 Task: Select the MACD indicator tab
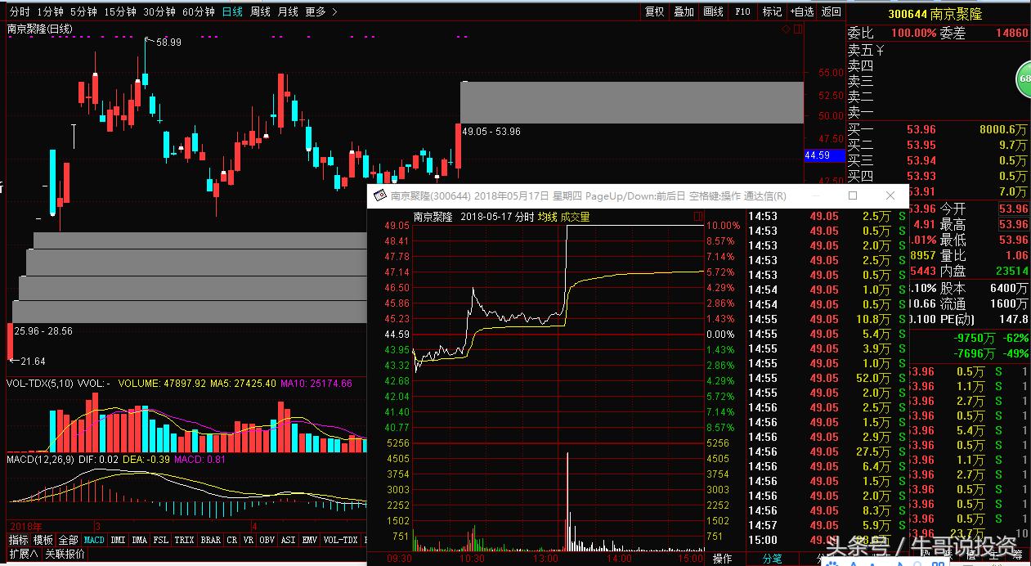point(94,540)
